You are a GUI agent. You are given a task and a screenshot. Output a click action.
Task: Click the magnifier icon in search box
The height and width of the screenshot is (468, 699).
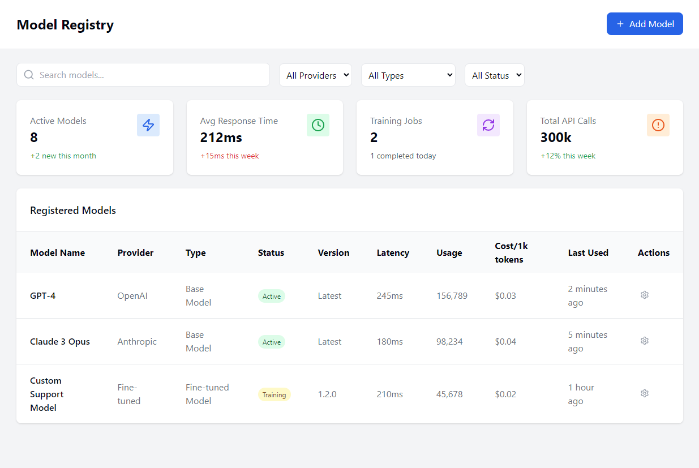(29, 75)
